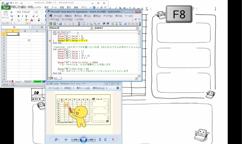
Task: Switch to the Sheet4 worksheet tab
Action: click(x=28, y=81)
